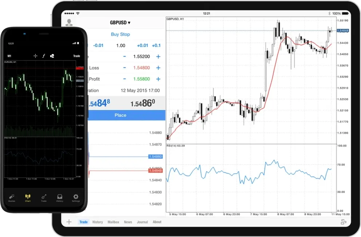The height and width of the screenshot is (237, 361).
Task: Open the indicators (f) icon on phone
Action: pyautogui.click(x=44, y=56)
